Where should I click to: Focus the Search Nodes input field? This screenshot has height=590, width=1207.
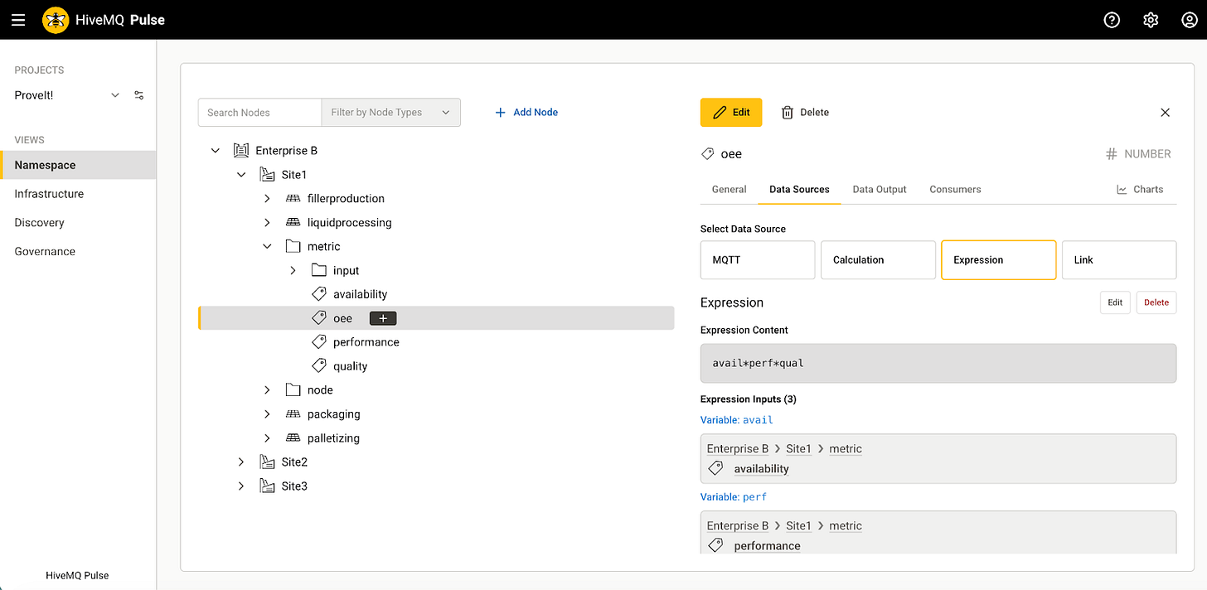(259, 113)
